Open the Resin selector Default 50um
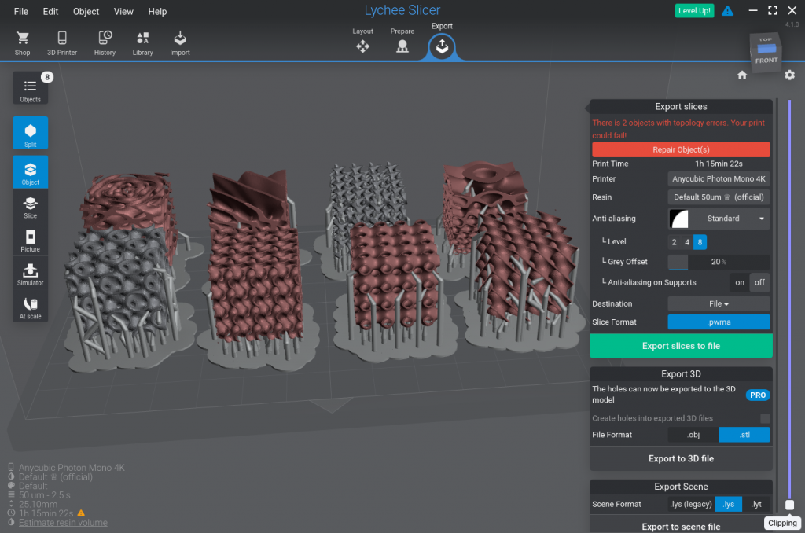The height and width of the screenshot is (533, 805). (719, 197)
